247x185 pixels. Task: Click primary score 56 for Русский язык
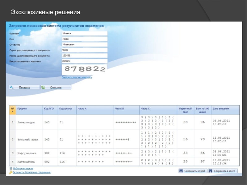(186, 139)
